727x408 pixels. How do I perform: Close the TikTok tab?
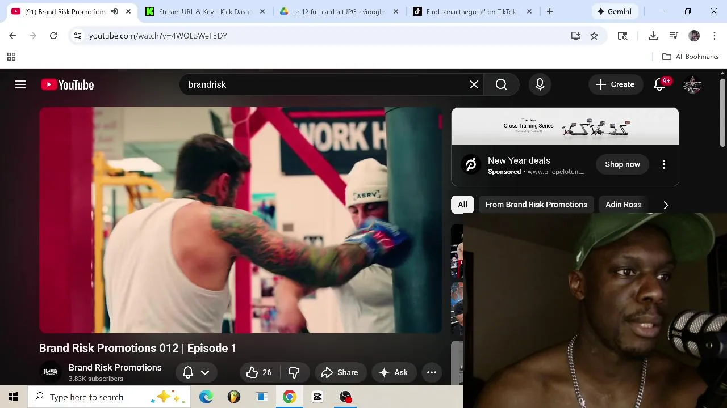coord(529,11)
